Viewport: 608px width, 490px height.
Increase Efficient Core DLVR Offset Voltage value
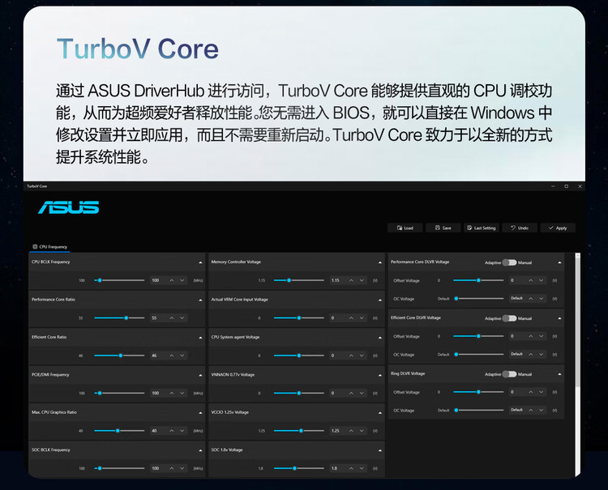[530, 336]
